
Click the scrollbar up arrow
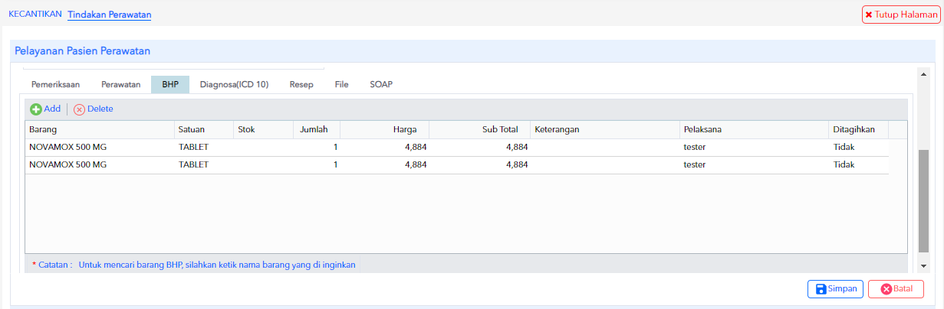click(924, 74)
